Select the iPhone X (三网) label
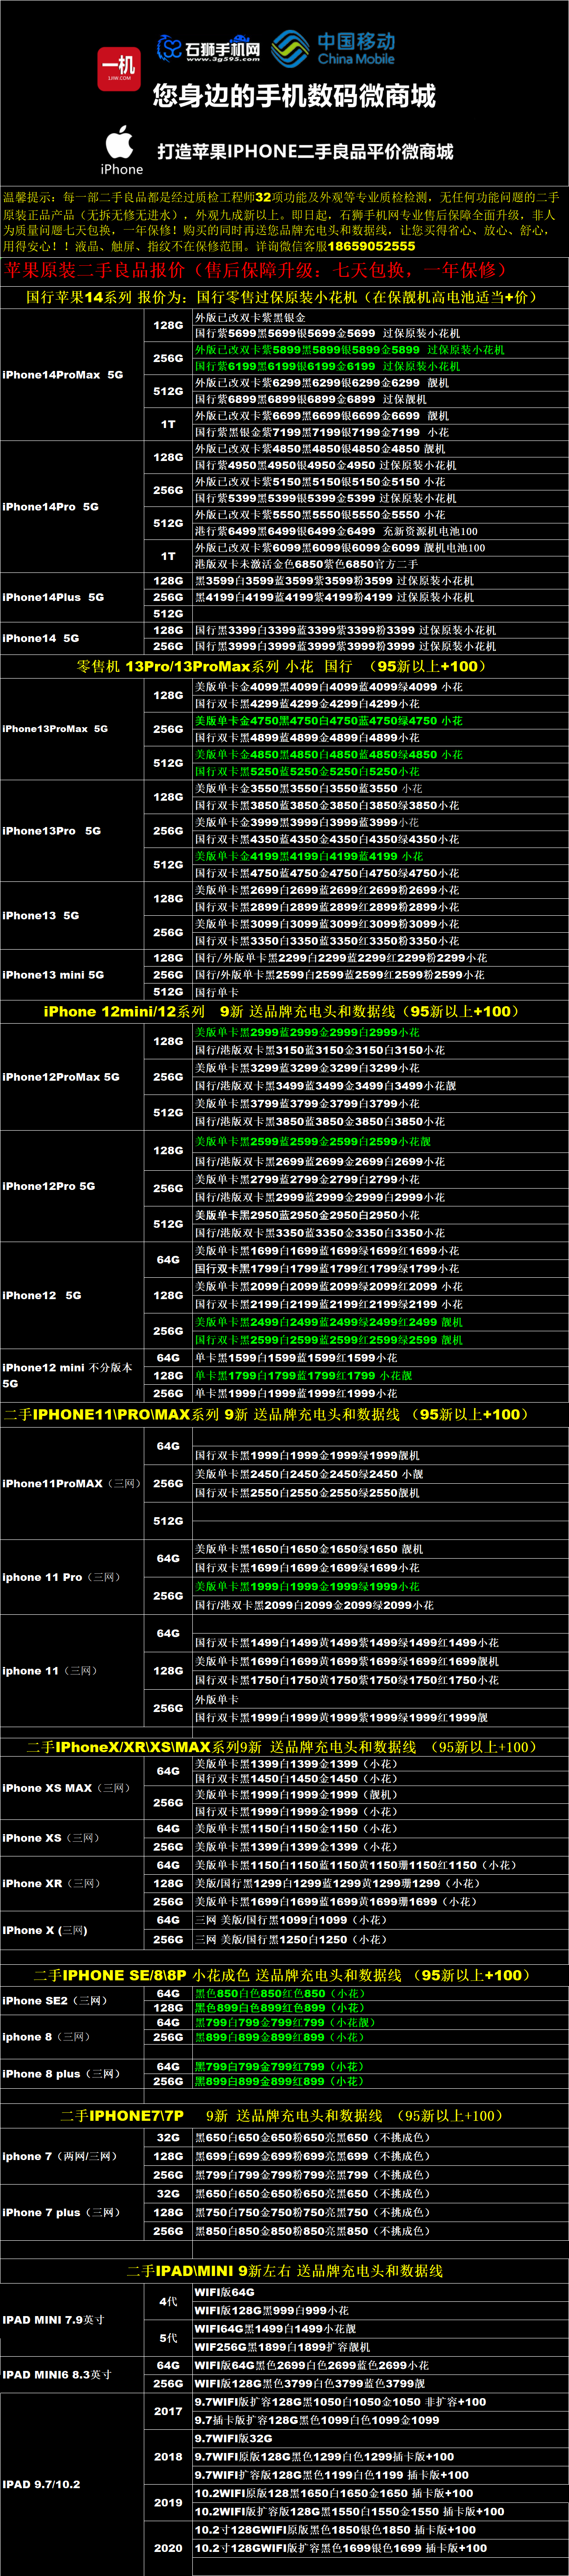This screenshot has height=2576, width=569. point(45,1930)
